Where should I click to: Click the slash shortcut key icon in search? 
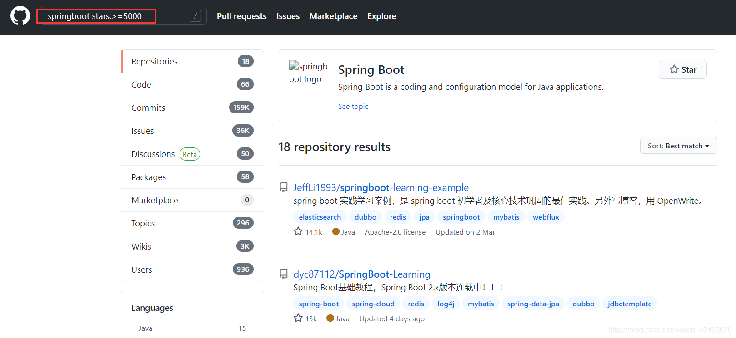(x=195, y=16)
